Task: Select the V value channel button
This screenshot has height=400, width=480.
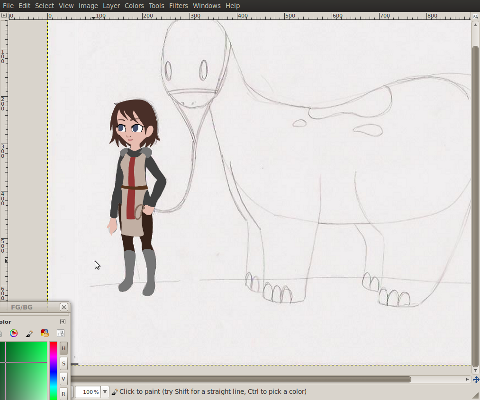Action: 63,379
